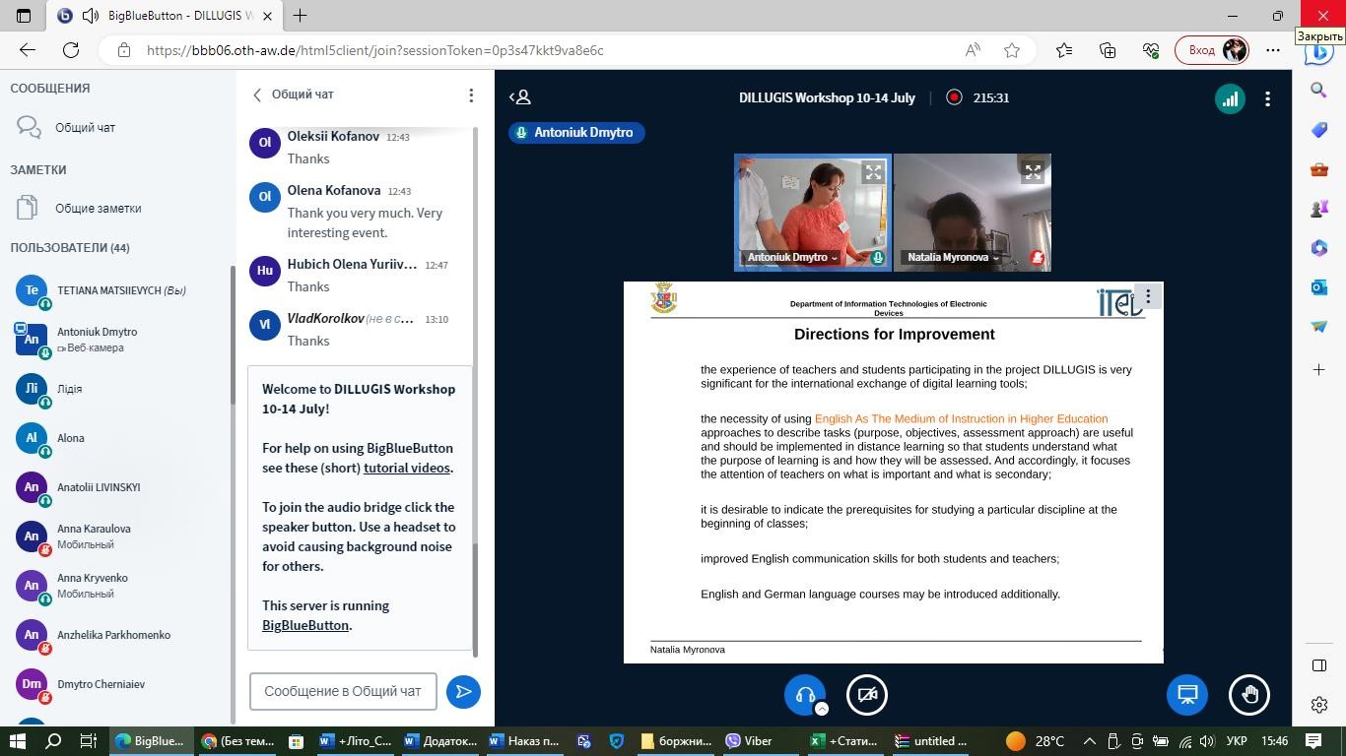Viewport: 1346px width, 756px height.
Task: Select Общий чат in messages list
Action: pos(85,127)
